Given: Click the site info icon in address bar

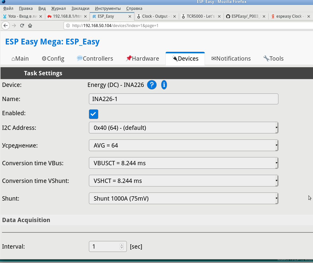Looking at the screenshot, I should 68,26.
